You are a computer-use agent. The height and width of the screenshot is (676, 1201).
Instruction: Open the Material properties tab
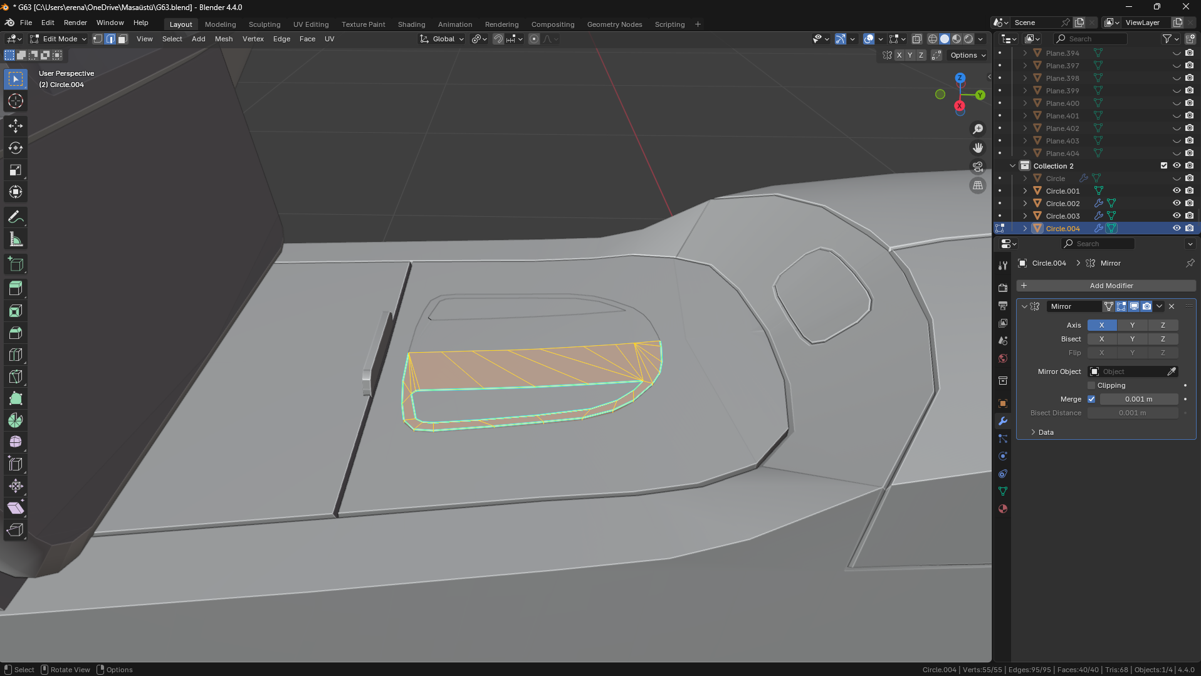tap(1003, 509)
